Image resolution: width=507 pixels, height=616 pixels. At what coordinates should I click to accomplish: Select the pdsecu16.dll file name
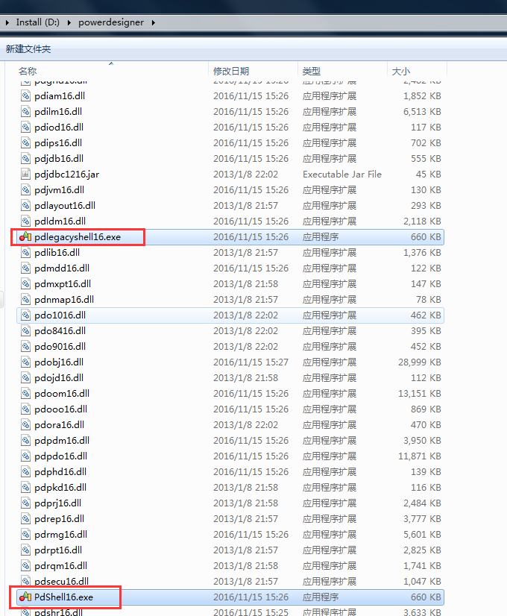62,582
